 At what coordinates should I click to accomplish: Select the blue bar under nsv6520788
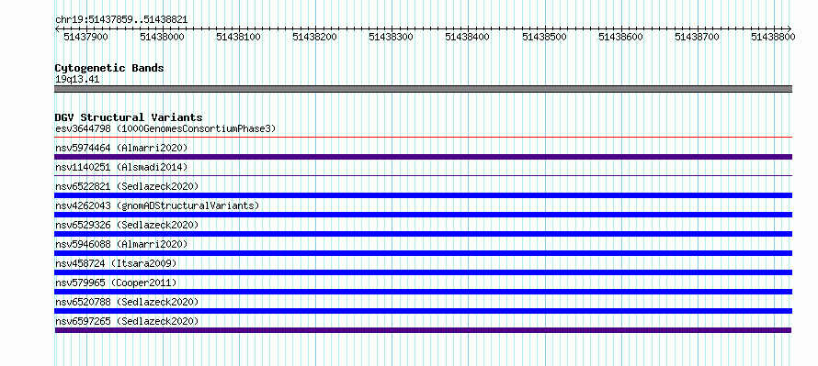(423, 311)
